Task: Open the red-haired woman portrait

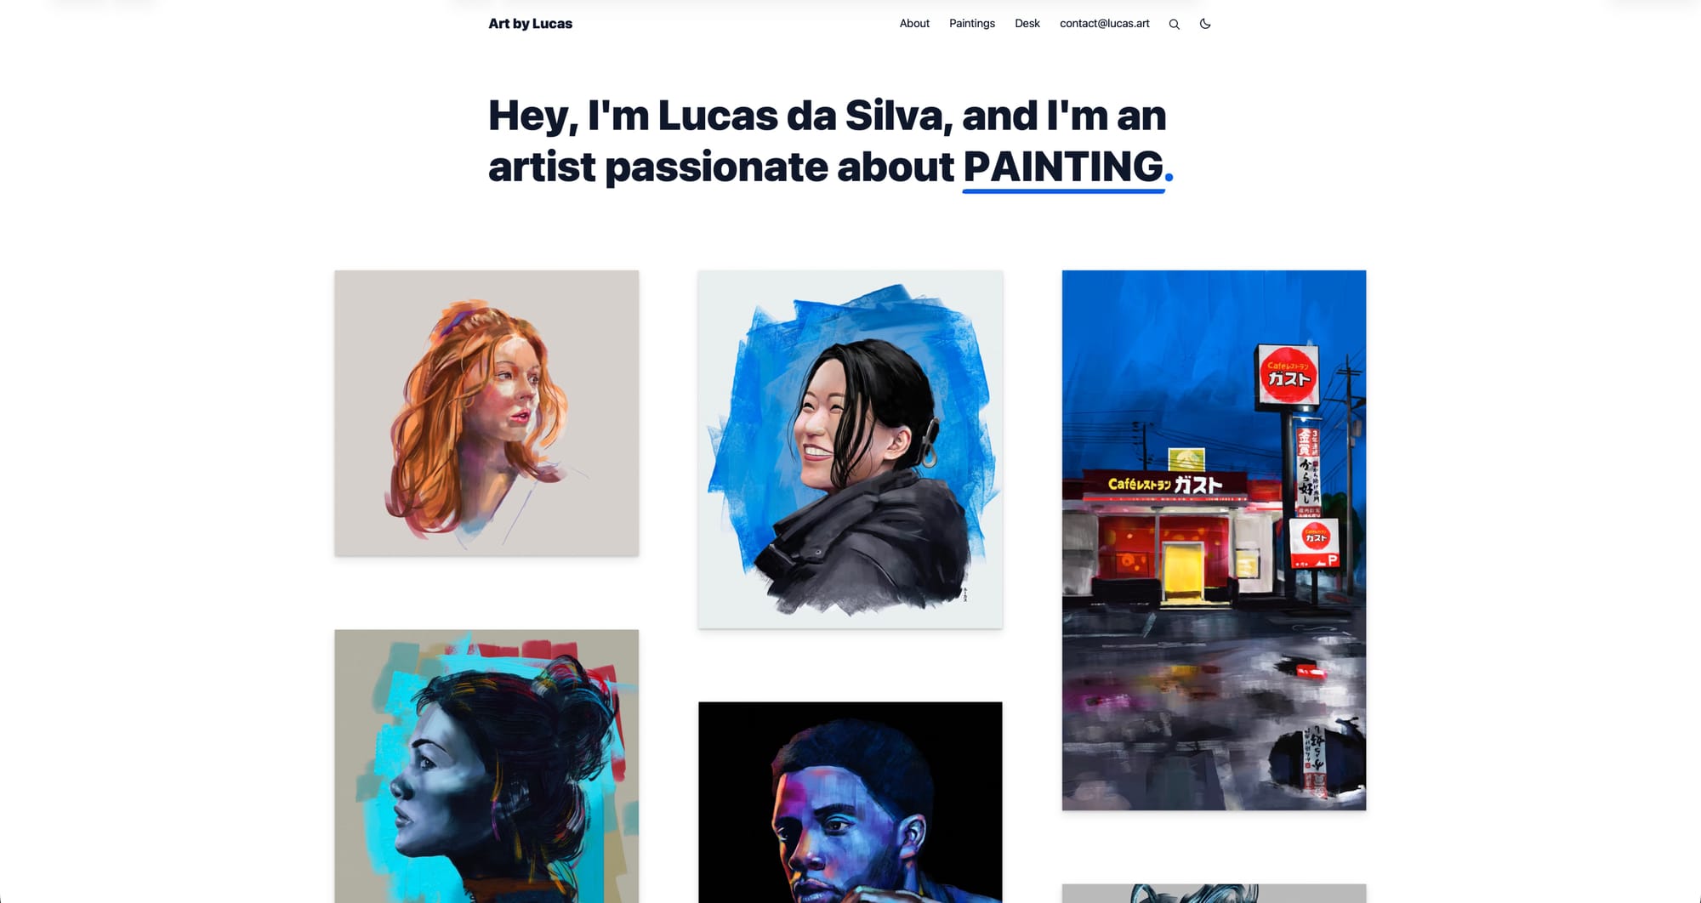Action: [486, 413]
